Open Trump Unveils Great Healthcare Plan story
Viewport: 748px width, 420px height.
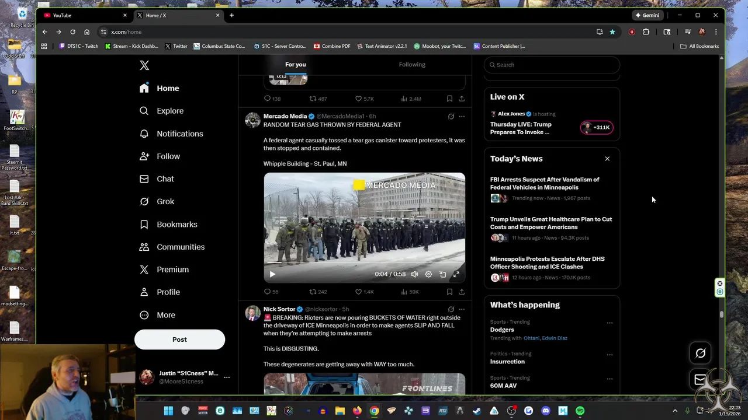click(552, 229)
